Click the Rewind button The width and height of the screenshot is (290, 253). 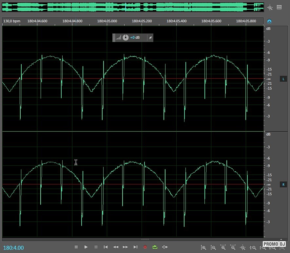(115, 247)
